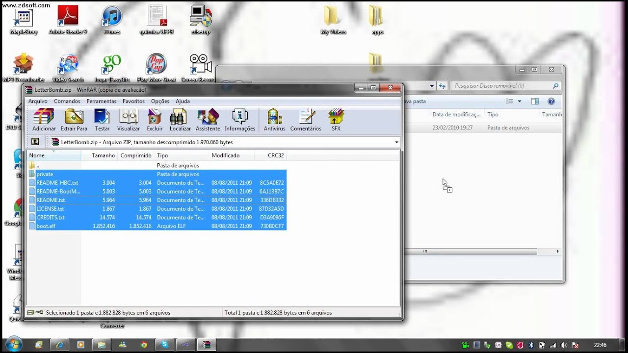Click the up-one-level folder icon in WinRAR
Screen dimensions: 628x353
[35, 142]
